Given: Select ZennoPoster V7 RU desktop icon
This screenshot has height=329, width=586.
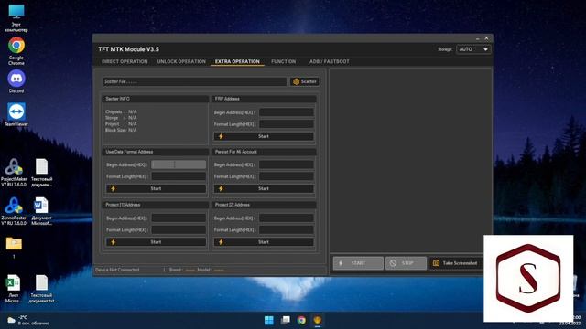Looking at the screenshot, I should 14,211.
